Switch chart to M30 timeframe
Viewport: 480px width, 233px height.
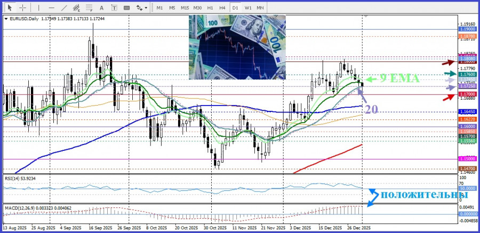click(197, 7)
